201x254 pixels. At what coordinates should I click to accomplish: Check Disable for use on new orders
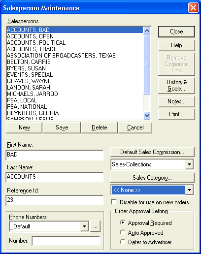(114, 202)
